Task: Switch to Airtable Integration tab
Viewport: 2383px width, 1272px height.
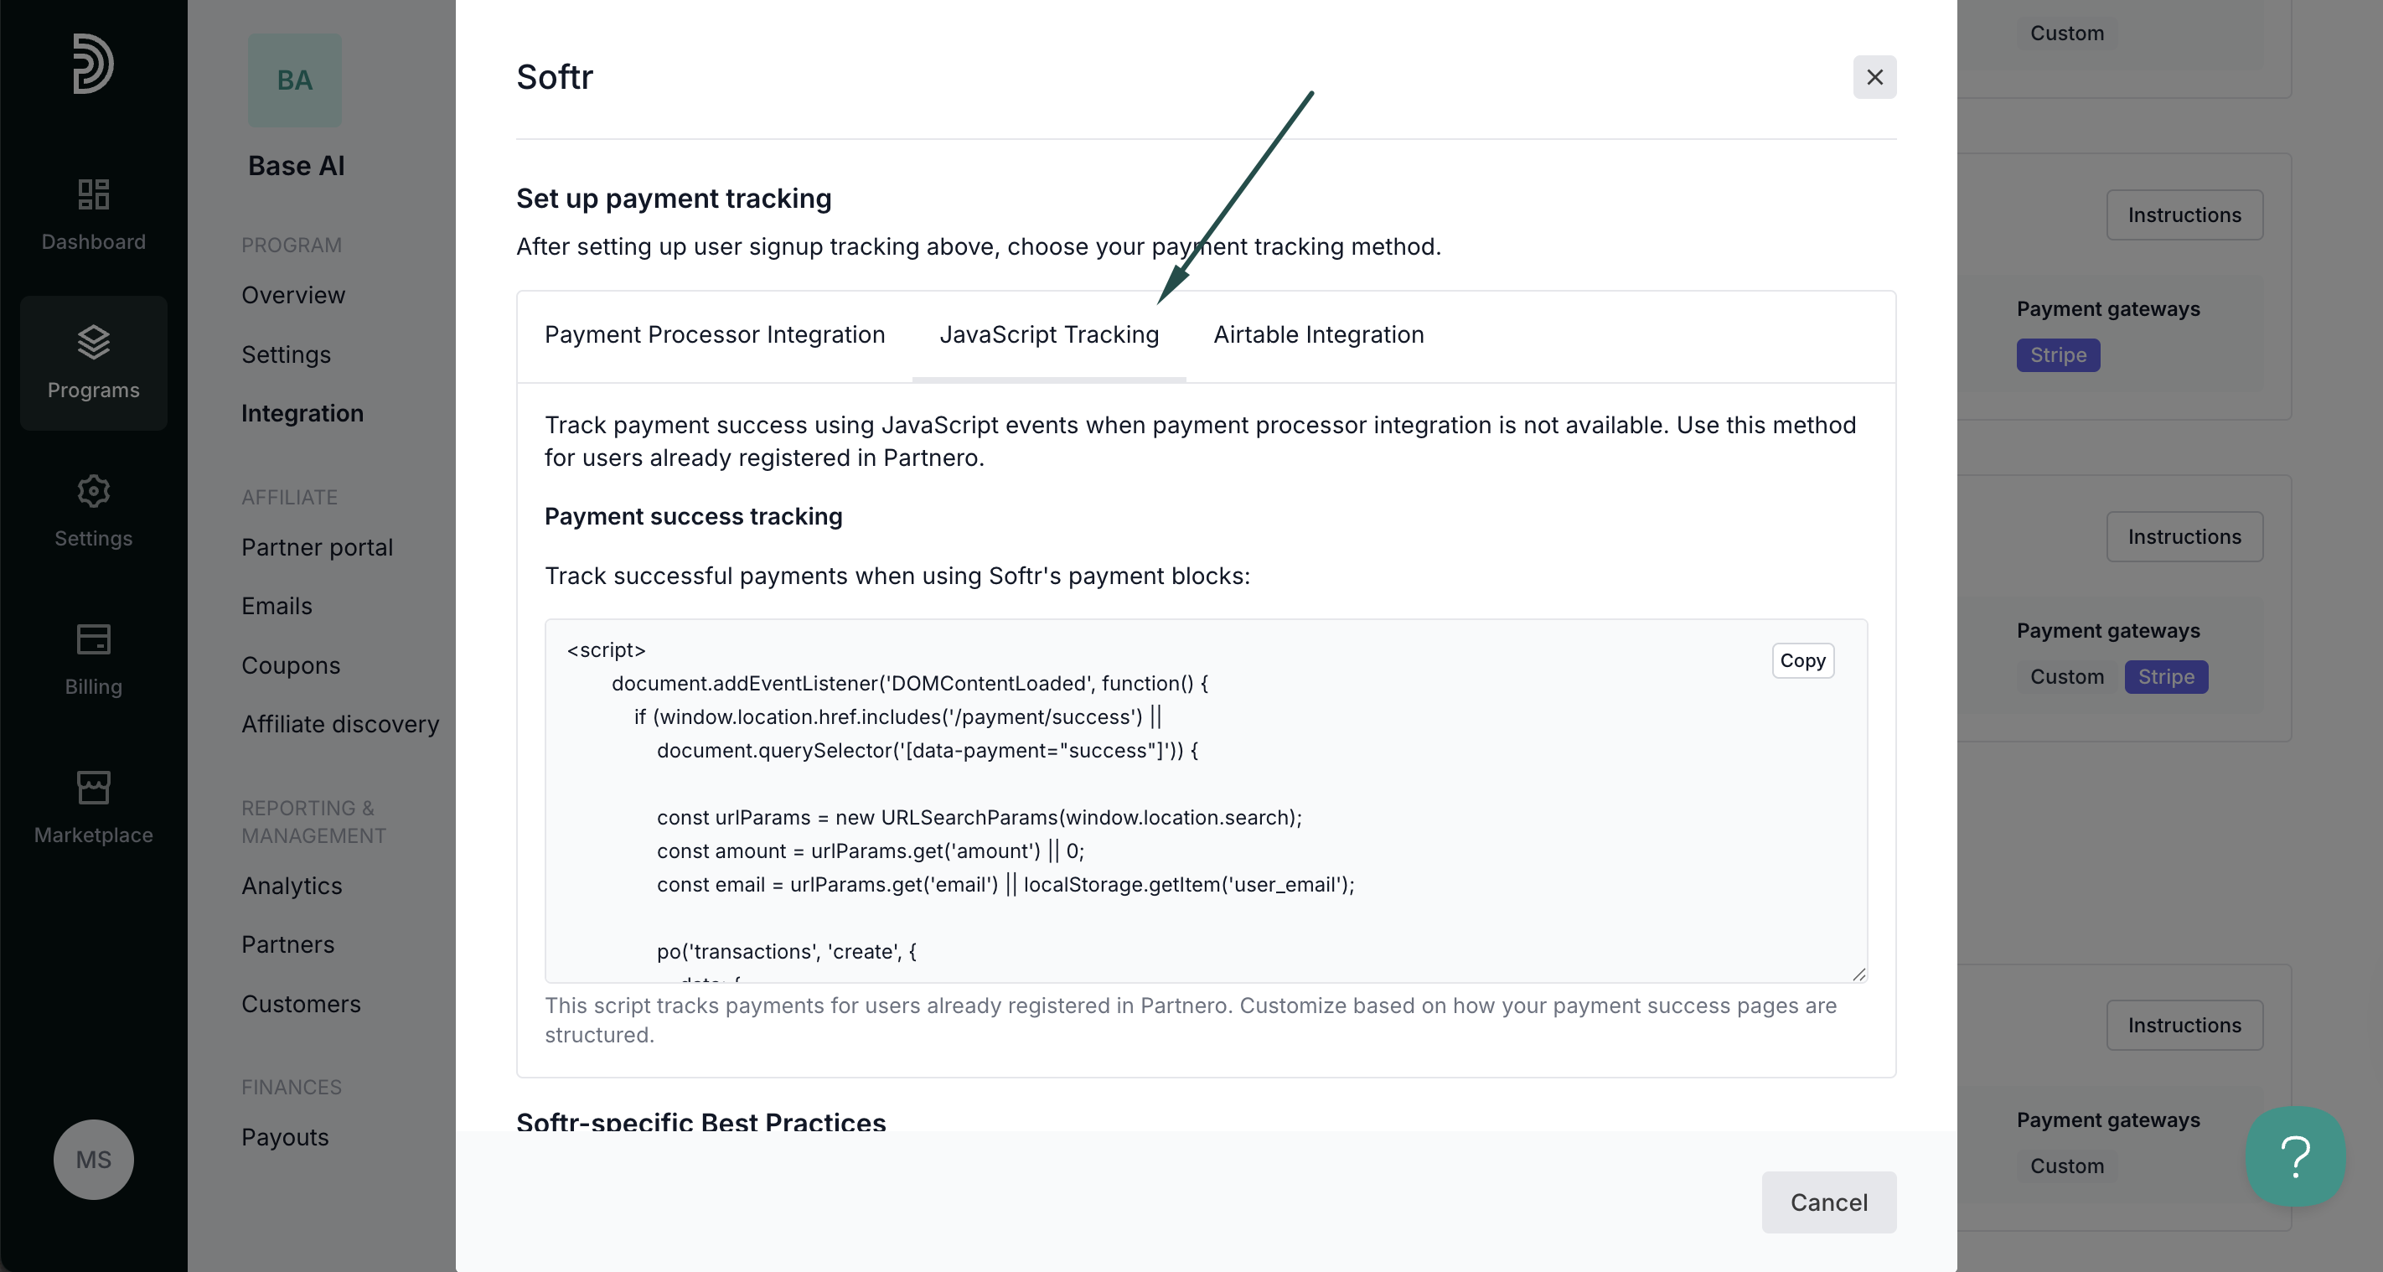Action: click(1318, 335)
